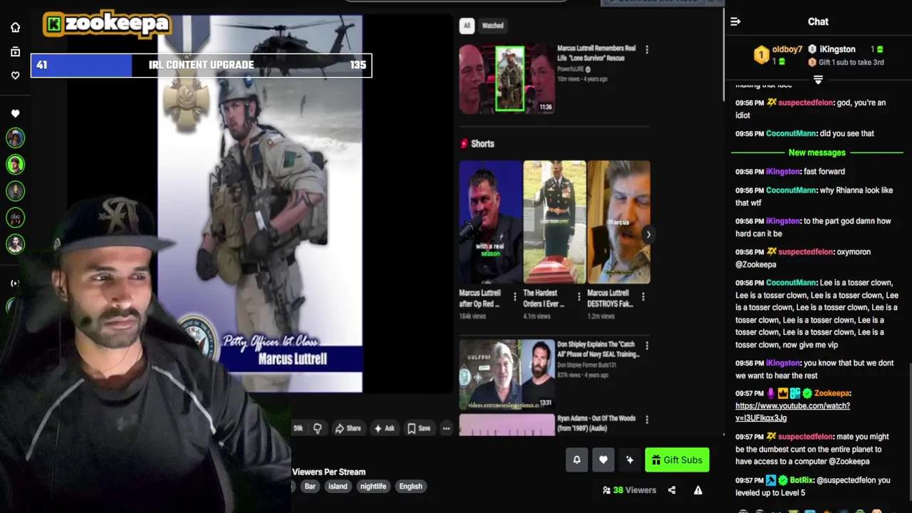Open the outlined heart Following icon in sidebar
The image size is (912, 513).
(15, 76)
